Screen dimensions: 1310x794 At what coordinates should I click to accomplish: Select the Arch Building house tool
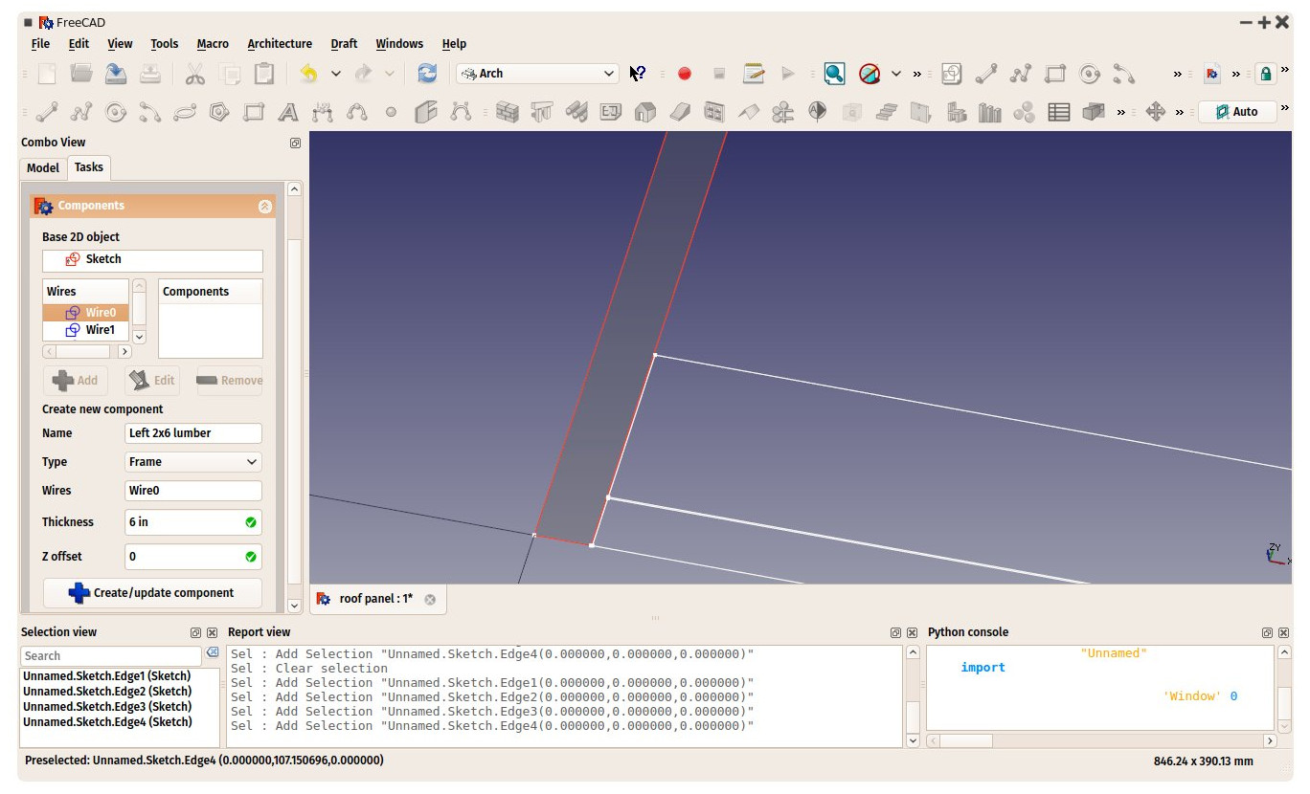point(645,112)
